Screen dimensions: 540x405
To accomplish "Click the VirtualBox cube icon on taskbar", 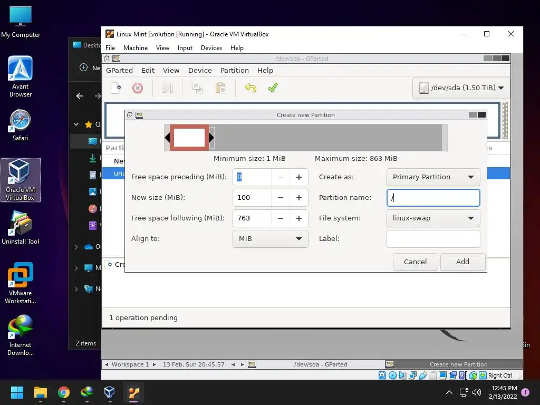I will (x=109, y=392).
